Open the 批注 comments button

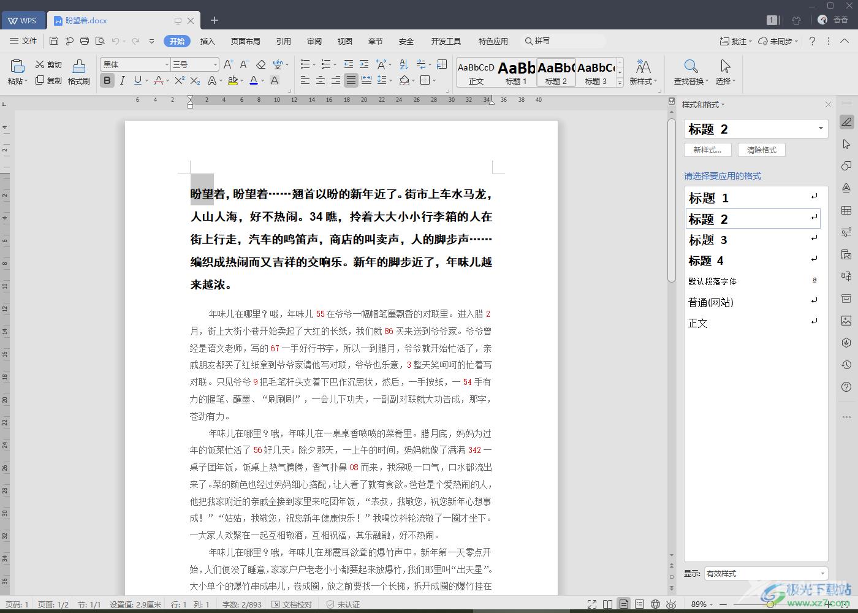(736, 41)
